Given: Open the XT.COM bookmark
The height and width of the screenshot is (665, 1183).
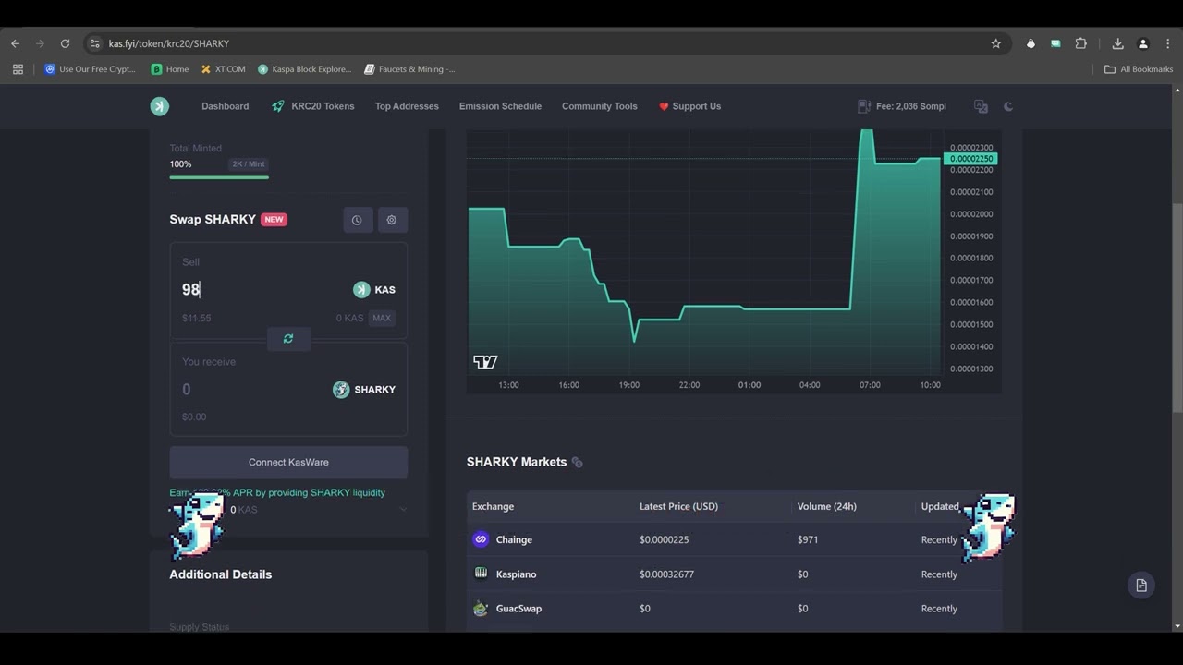Looking at the screenshot, I should [223, 69].
